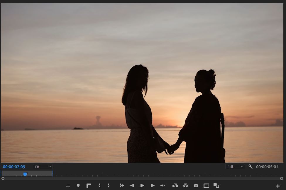Viewport: 286px width, 190px height.
Task: Open the Button Editor plus icon
Action: tap(278, 186)
